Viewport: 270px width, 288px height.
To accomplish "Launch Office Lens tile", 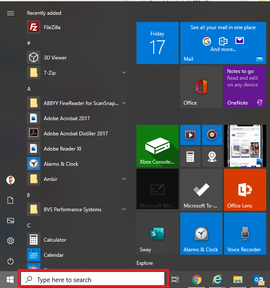I will click(x=245, y=190).
